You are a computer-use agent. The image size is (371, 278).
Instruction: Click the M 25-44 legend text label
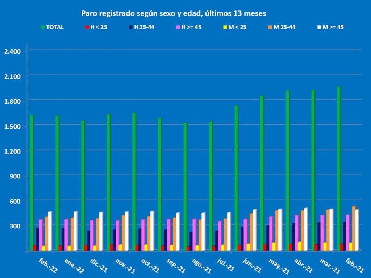coord(285,27)
